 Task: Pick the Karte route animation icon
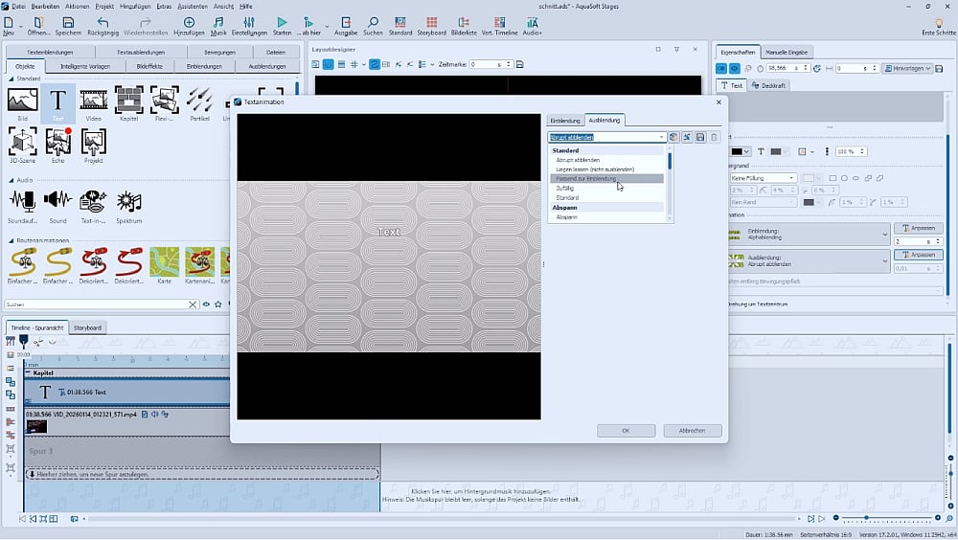(x=164, y=260)
